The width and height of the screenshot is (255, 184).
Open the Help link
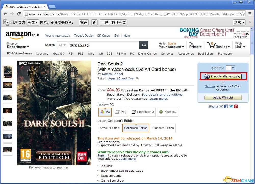[x=127, y=36]
